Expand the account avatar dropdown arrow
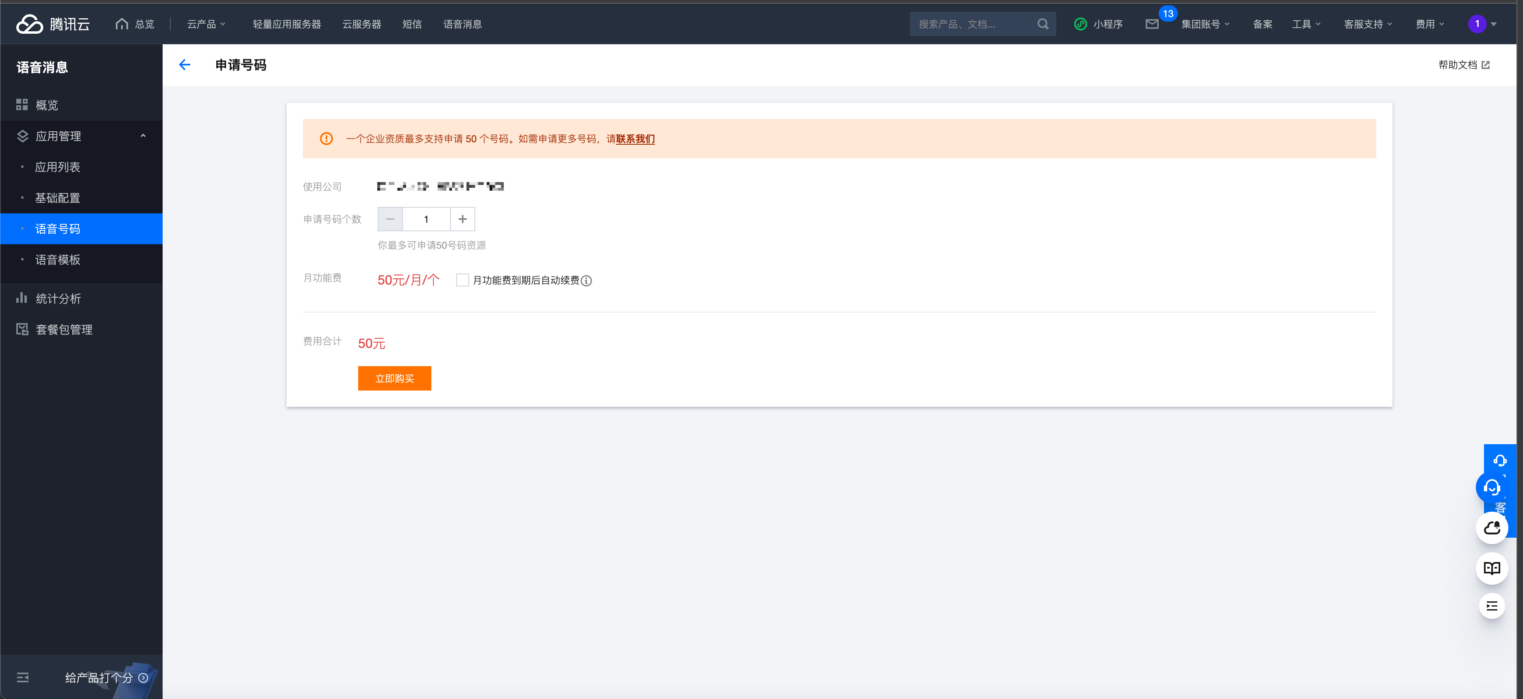This screenshot has height=699, width=1523. point(1493,24)
